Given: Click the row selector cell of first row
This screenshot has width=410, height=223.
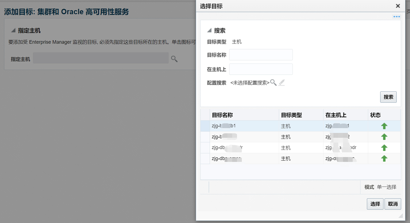Looking at the screenshot, I should (205, 126).
